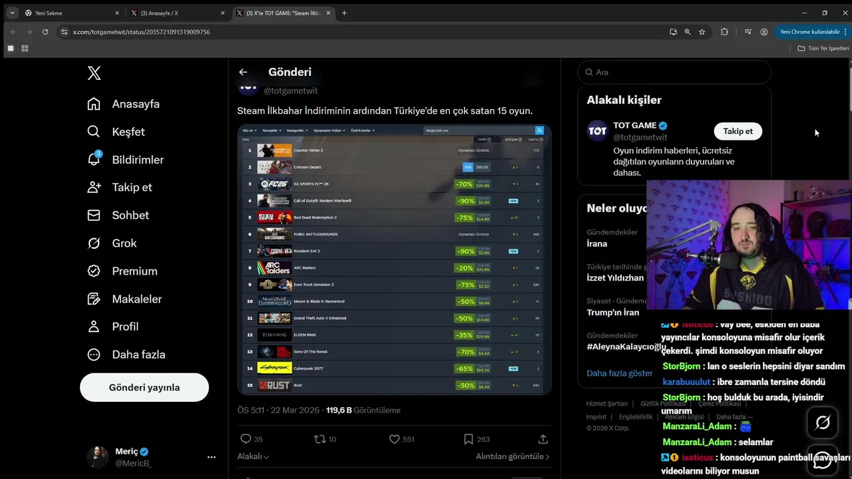
Task: Go to Profil page
Action: point(113,327)
